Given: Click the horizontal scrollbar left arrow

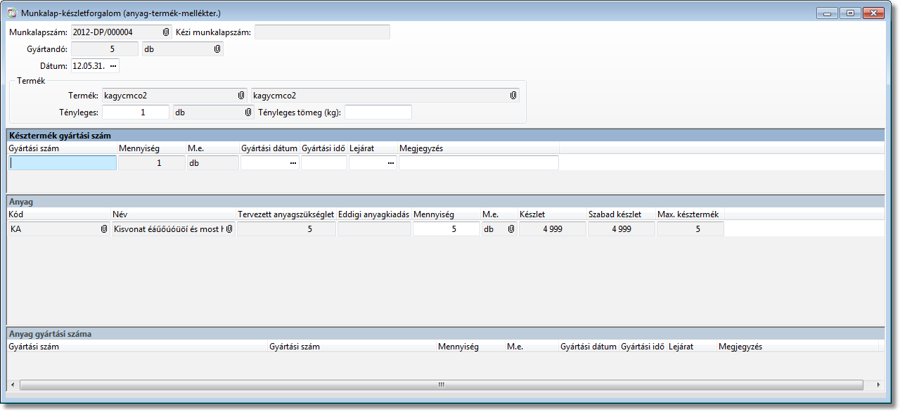Looking at the screenshot, I should pos(12,385).
